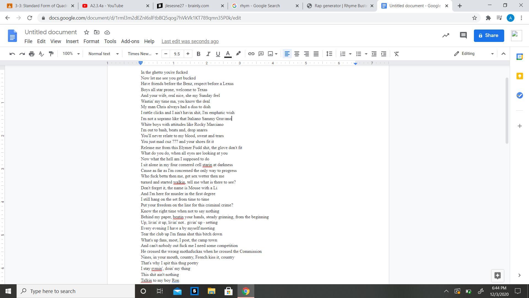The image size is (529, 298).
Task: Open the zoom 100% dropdown
Action: tap(71, 54)
